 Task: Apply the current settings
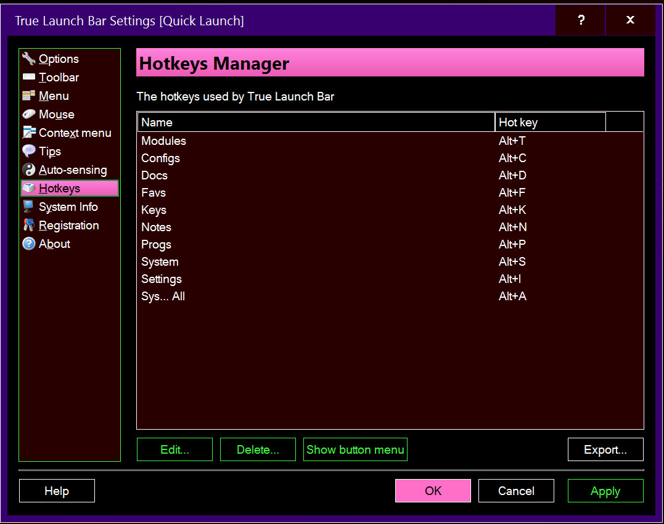[605, 491]
